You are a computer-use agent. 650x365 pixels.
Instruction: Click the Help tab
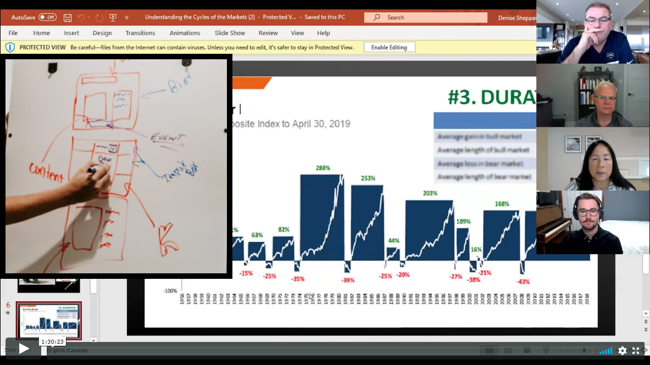pyautogui.click(x=323, y=33)
